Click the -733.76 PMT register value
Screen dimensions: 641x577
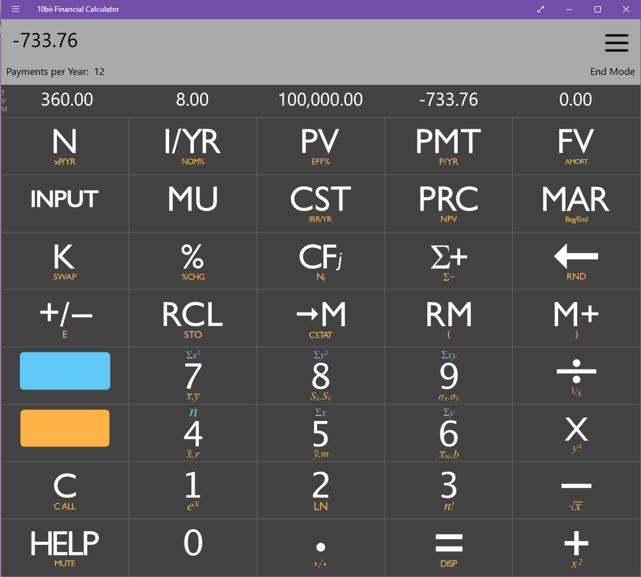pos(448,100)
